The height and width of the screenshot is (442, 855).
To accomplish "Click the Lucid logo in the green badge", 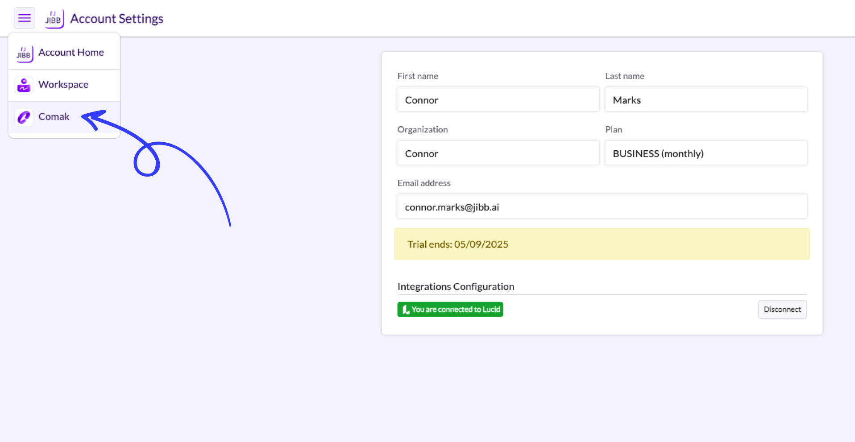I will (405, 309).
